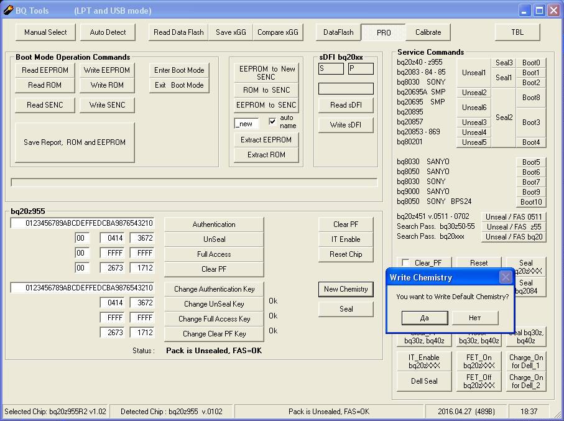
Task: Click Unseal / FAS 0511 button
Action: (514, 217)
